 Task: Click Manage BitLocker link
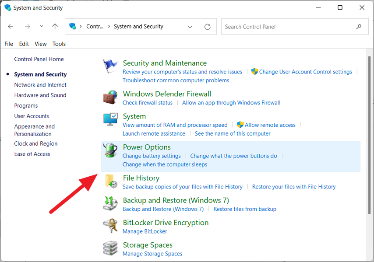pyautogui.click(x=145, y=231)
